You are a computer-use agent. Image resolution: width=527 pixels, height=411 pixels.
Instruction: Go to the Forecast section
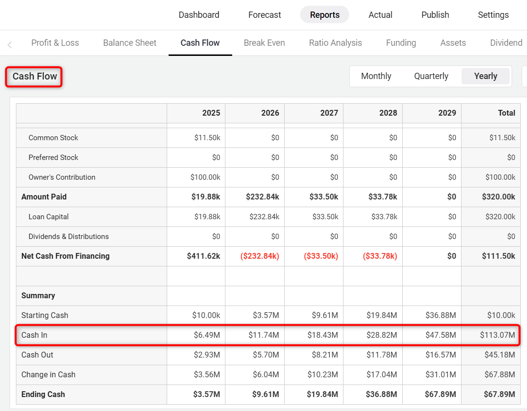(x=264, y=15)
